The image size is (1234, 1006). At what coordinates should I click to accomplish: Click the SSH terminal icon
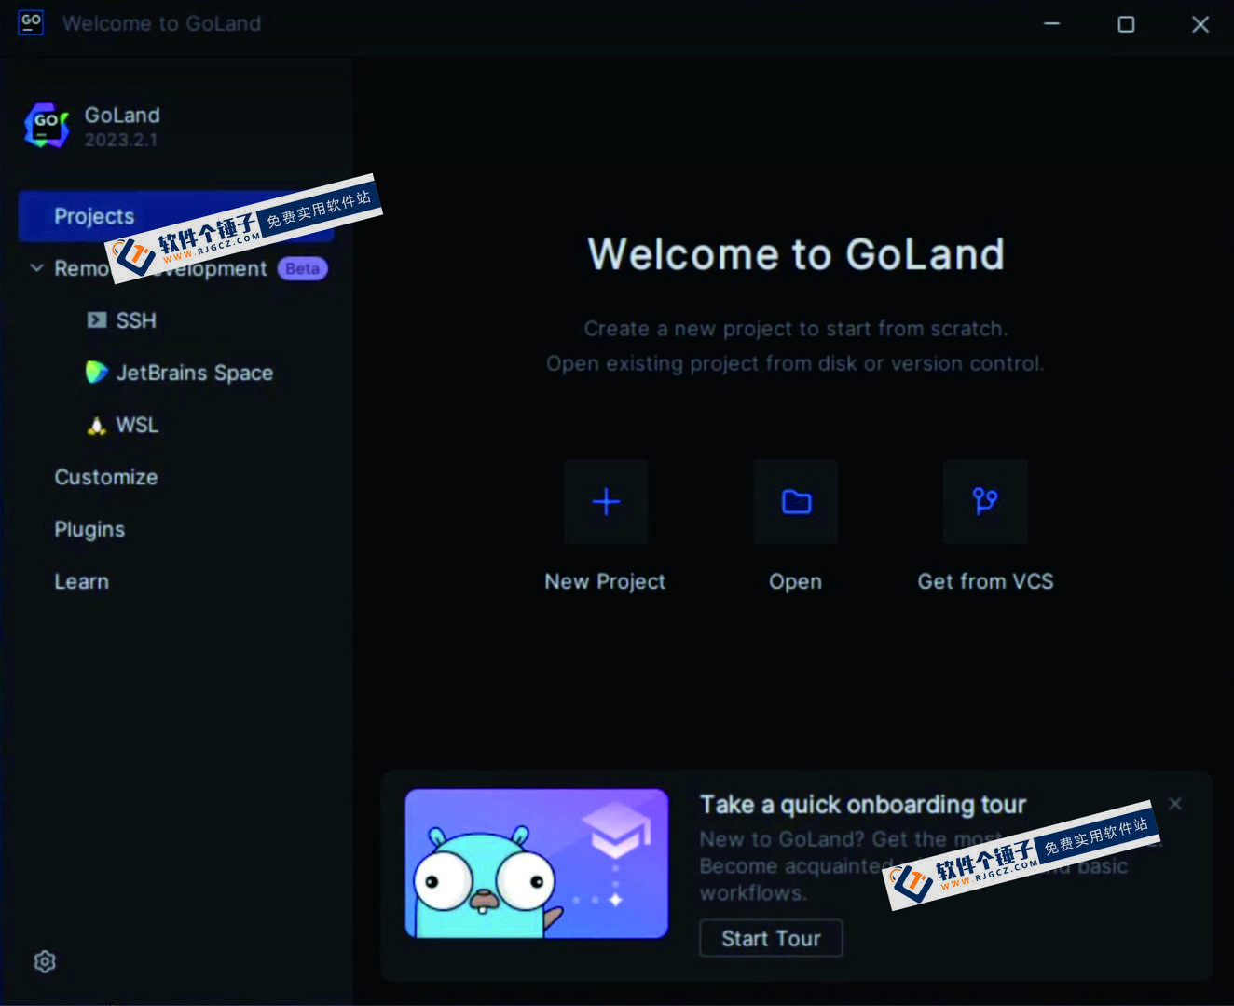(x=97, y=320)
